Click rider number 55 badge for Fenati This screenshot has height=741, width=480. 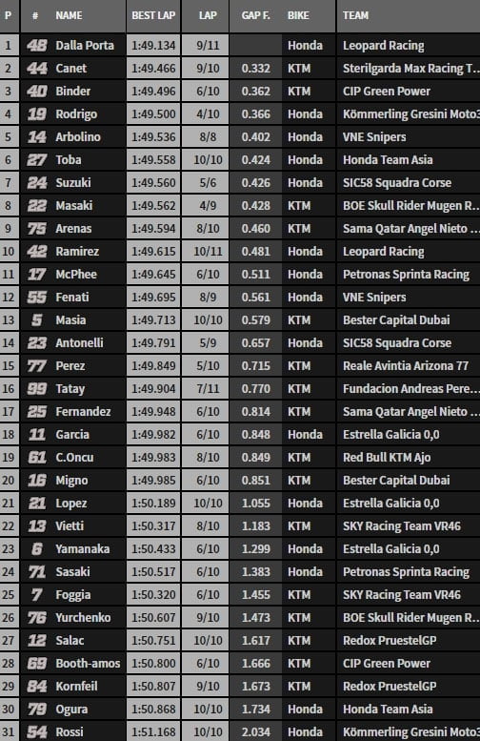37,298
